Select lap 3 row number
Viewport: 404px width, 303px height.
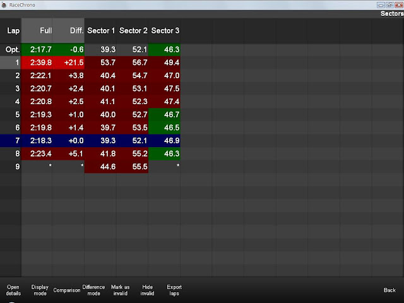coord(11,88)
